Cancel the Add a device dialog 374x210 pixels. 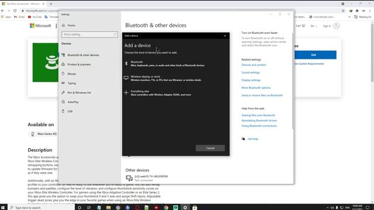coord(210,148)
